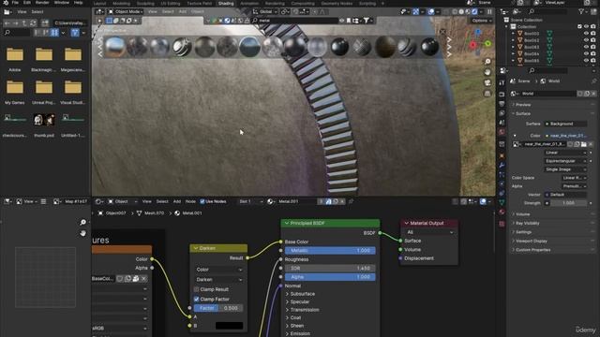Toggle the viewport gizmos button
Viewport: 600px width, 337px height.
(416, 12)
